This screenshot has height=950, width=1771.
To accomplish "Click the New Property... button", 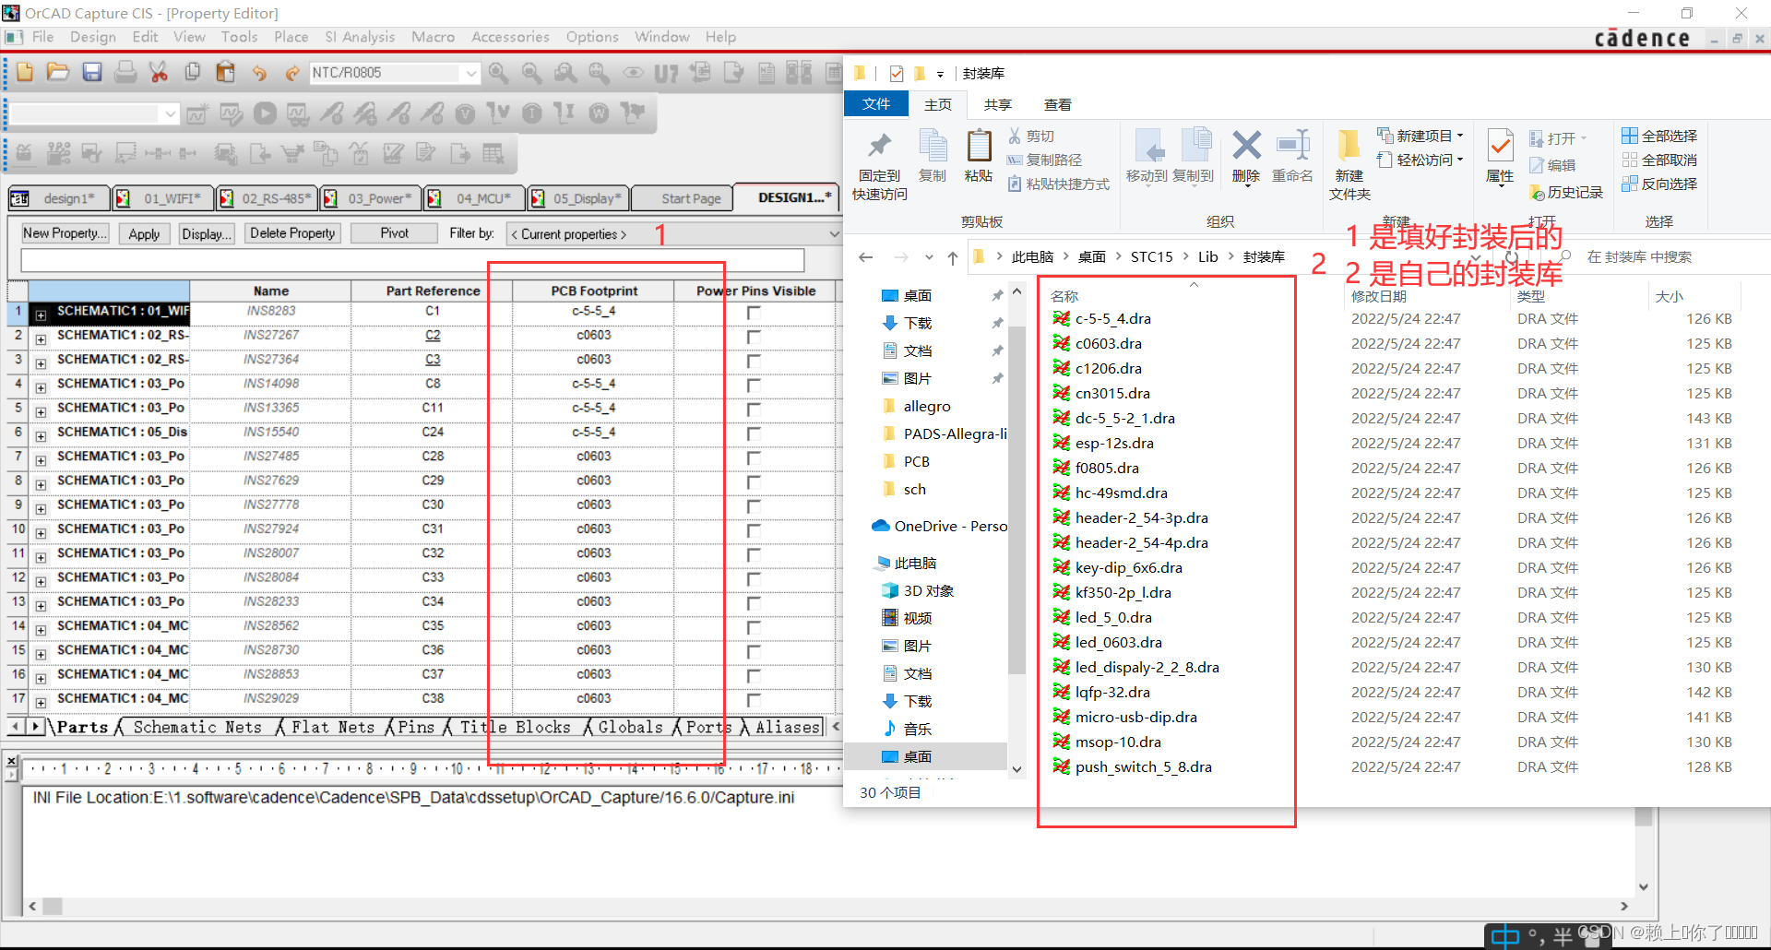I will (65, 233).
